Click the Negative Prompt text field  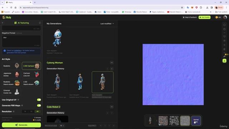[x=21, y=41]
